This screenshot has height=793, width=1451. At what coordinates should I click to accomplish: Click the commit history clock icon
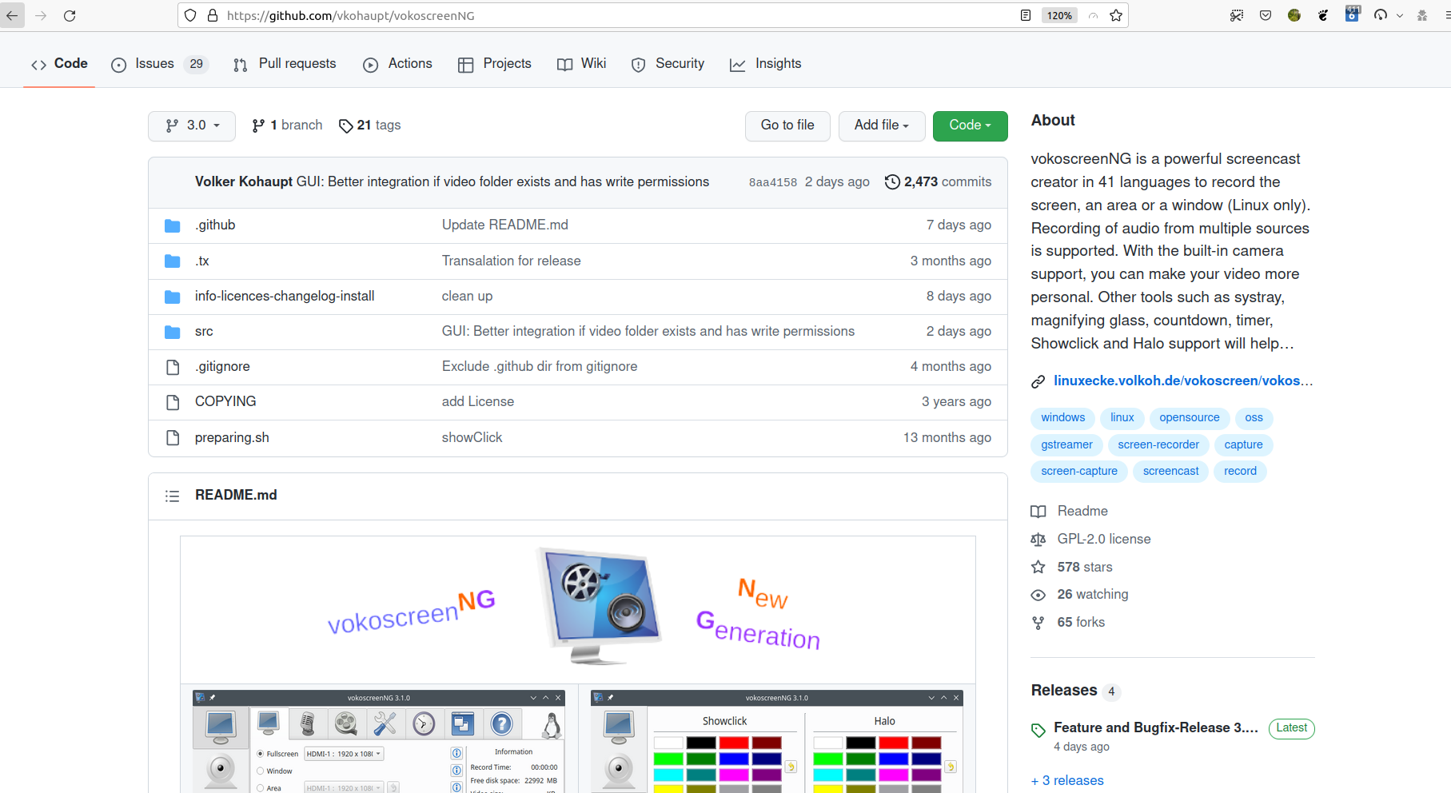click(892, 182)
